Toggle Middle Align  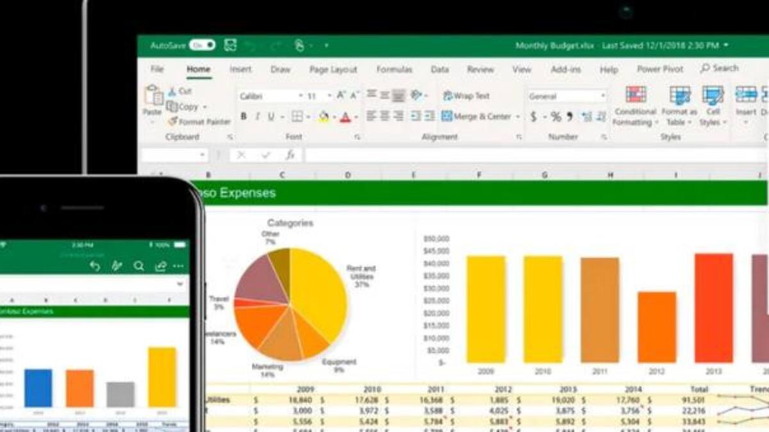tap(384, 95)
